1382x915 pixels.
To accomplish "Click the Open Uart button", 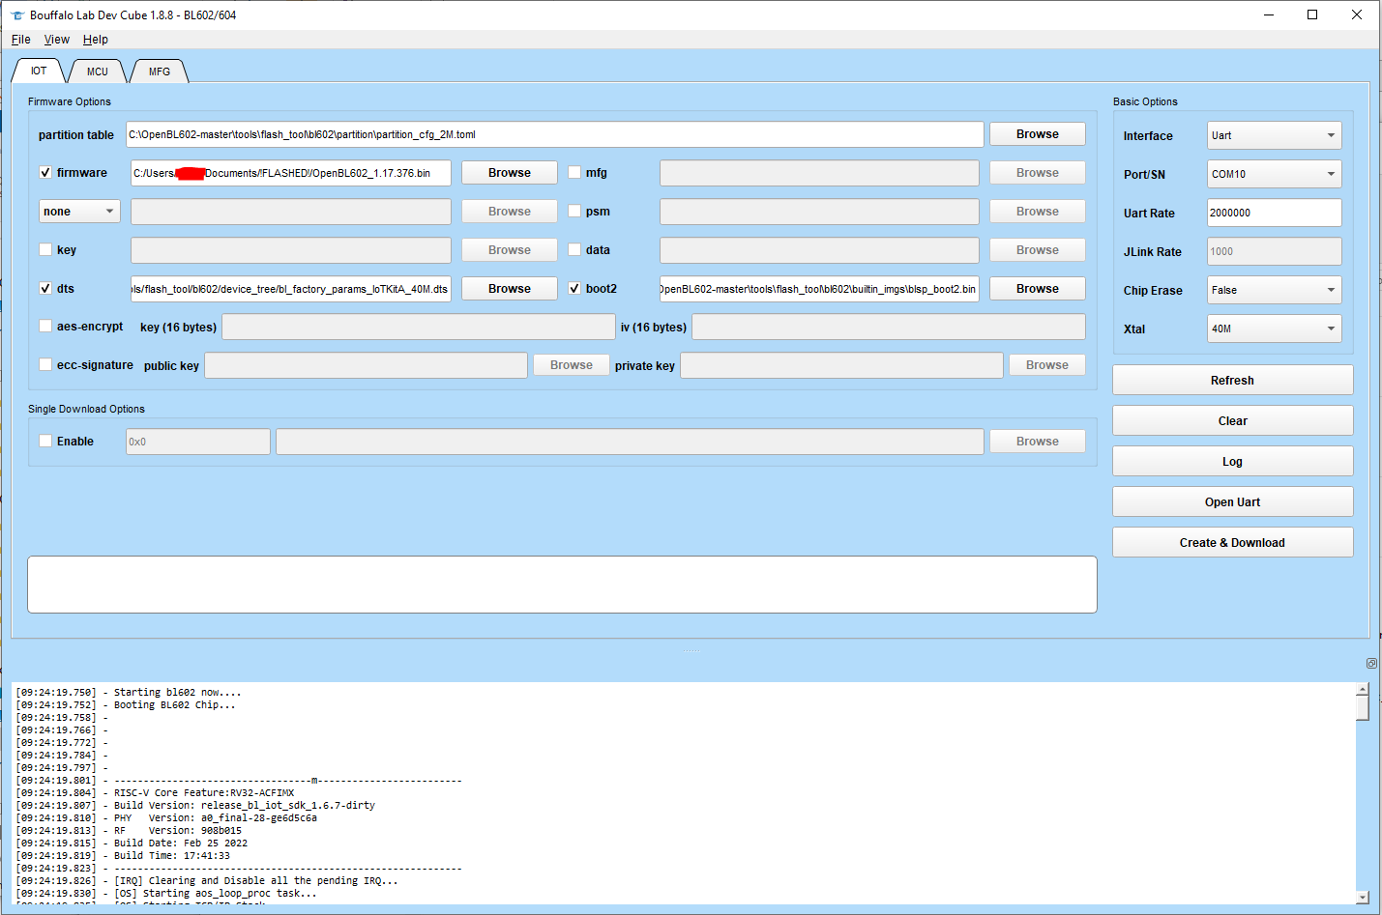I will pyautogui.click(x=1232, y=502).
